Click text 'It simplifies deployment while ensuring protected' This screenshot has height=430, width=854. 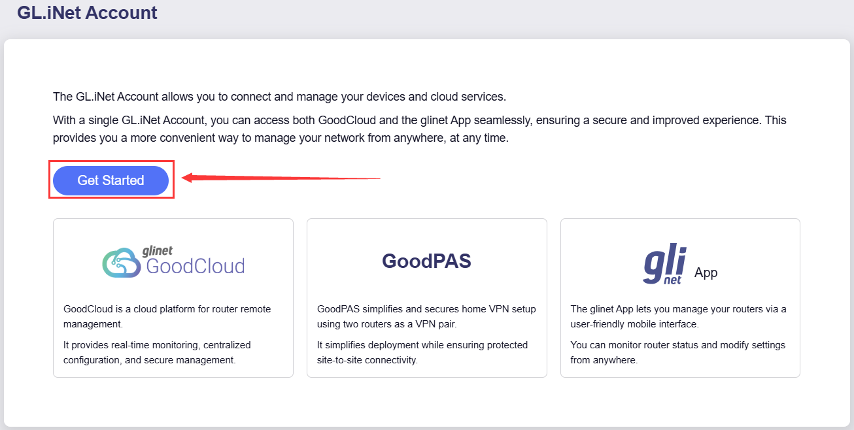(422, 345)
